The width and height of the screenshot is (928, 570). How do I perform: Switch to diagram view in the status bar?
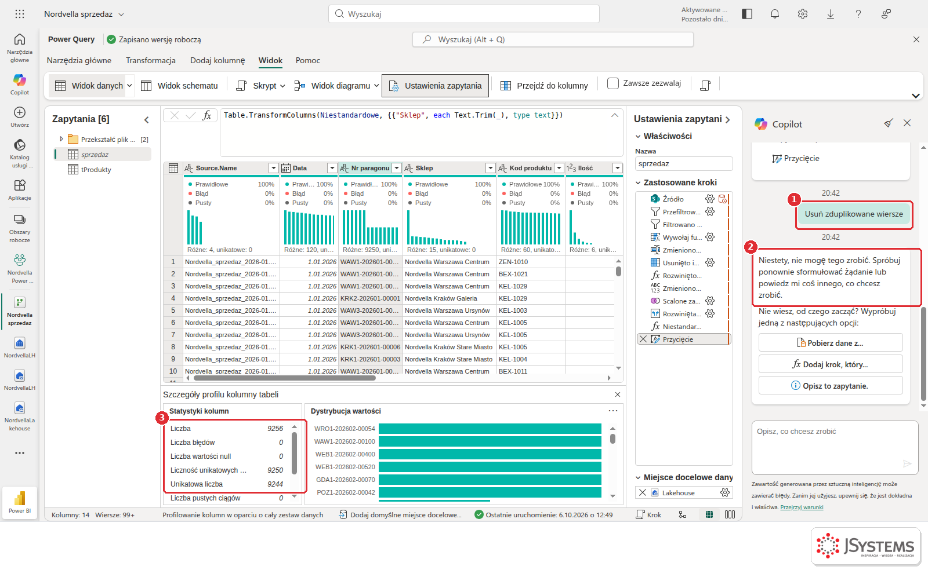coord(683,514)
